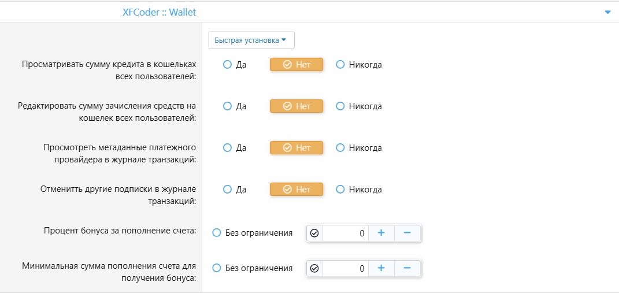Image resolution: width=619 pixels, height=293 pixels.
Task: Decrease minimum deposit amount with minus icon
Action: click(407, 268)
